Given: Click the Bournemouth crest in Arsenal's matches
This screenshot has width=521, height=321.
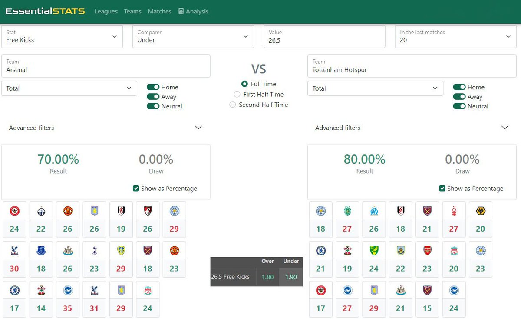Looking at the screenshot, I should click(x=148, y=211).
